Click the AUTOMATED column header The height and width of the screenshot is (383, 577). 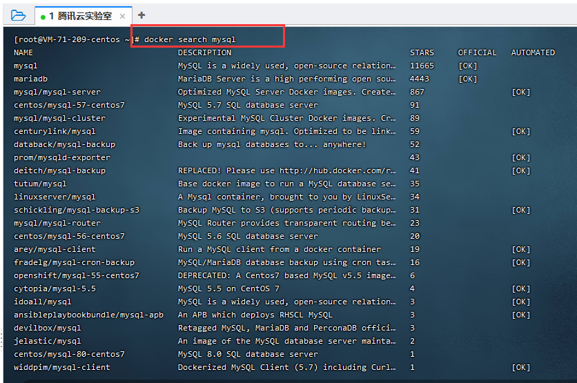tap(533, 52)
